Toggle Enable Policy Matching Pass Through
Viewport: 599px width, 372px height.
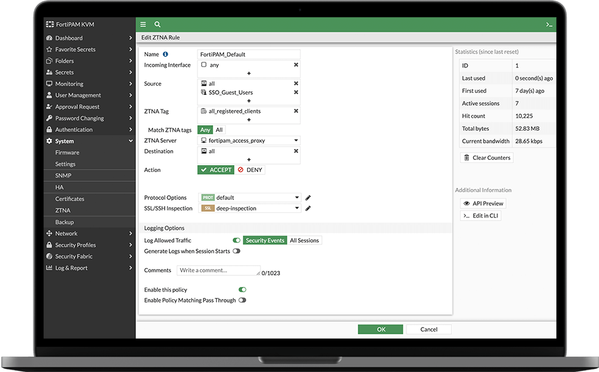click(x=242, y=300)
